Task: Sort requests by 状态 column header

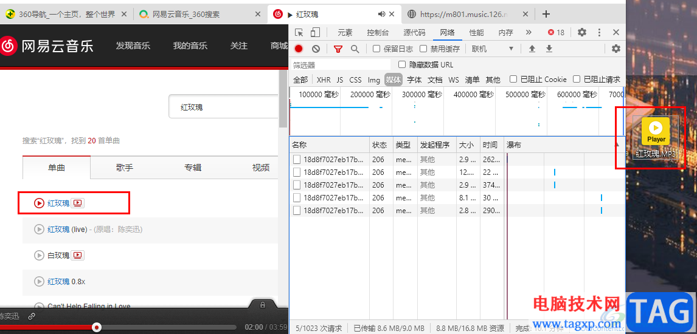Action: pyautogui.click(x=381, y=145)
